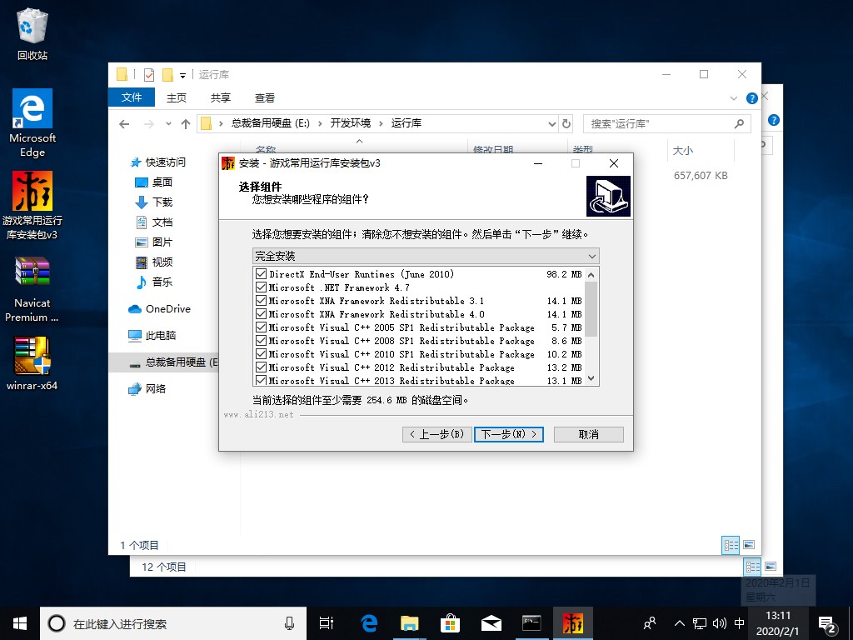This screenshot has width=853, height=640.
Task: Switch to large icons view in 运行库 window
Action: pyautogui.click(x=749, y=545)
